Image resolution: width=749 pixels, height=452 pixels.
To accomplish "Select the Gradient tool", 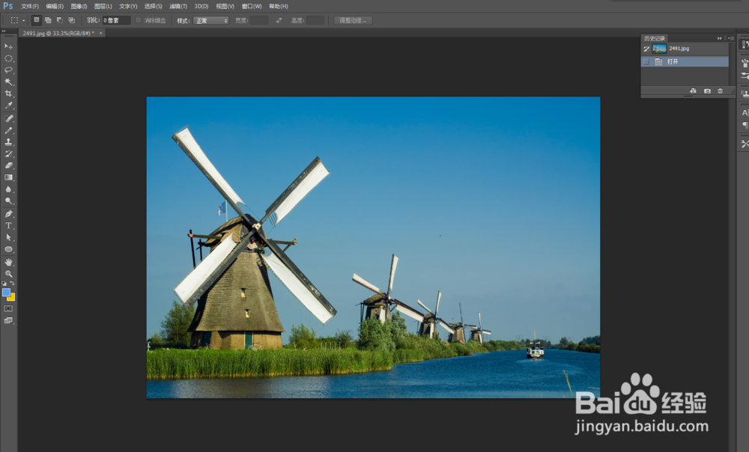I will click(8, 177).
